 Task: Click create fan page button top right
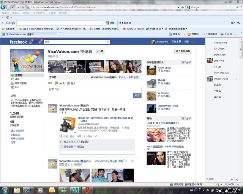click(183, 51)
